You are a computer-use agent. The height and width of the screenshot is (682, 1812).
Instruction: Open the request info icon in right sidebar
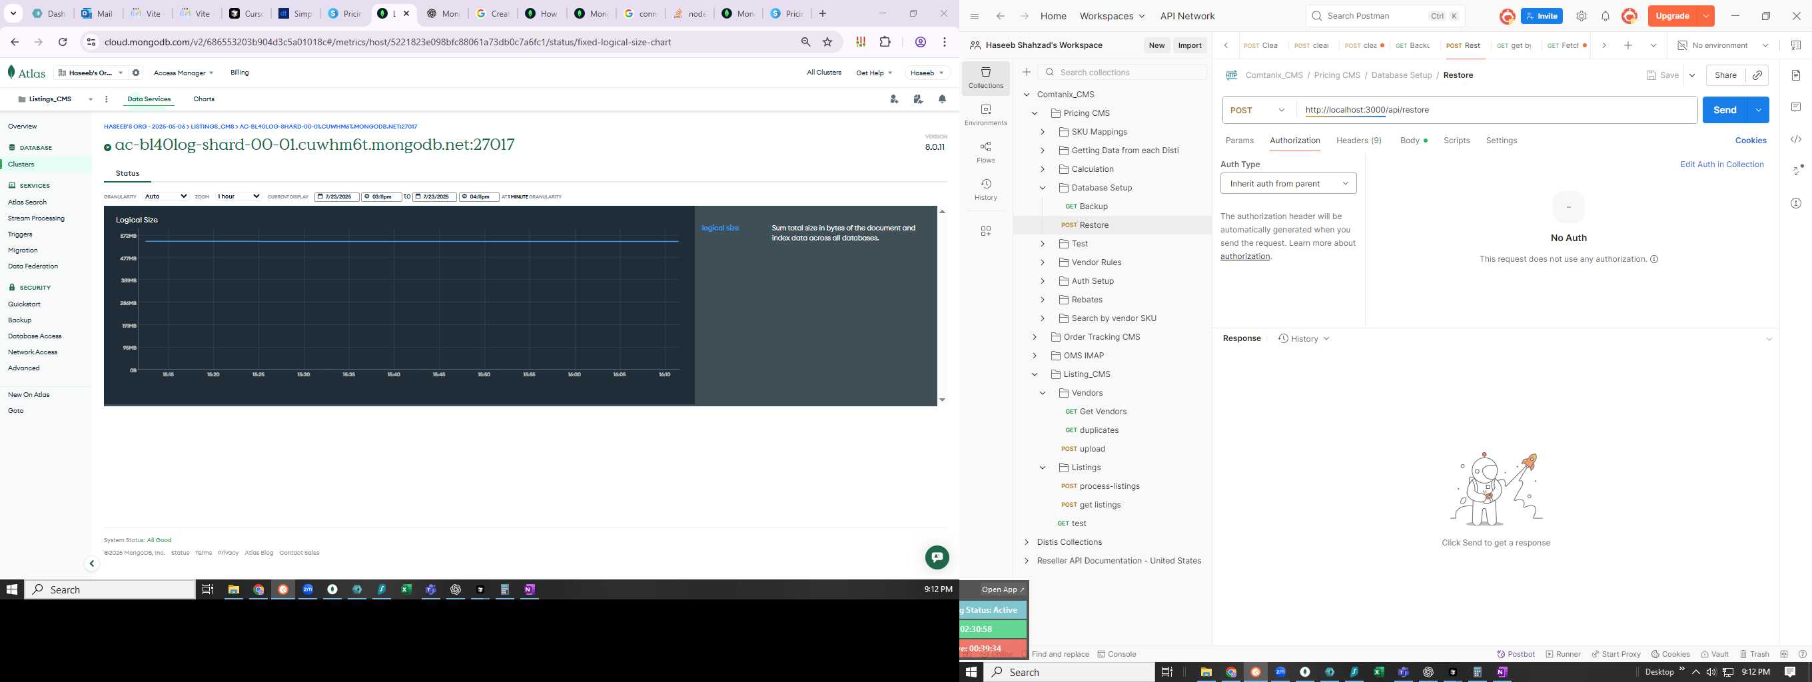pyautogui.click(x=1796, y=203)
